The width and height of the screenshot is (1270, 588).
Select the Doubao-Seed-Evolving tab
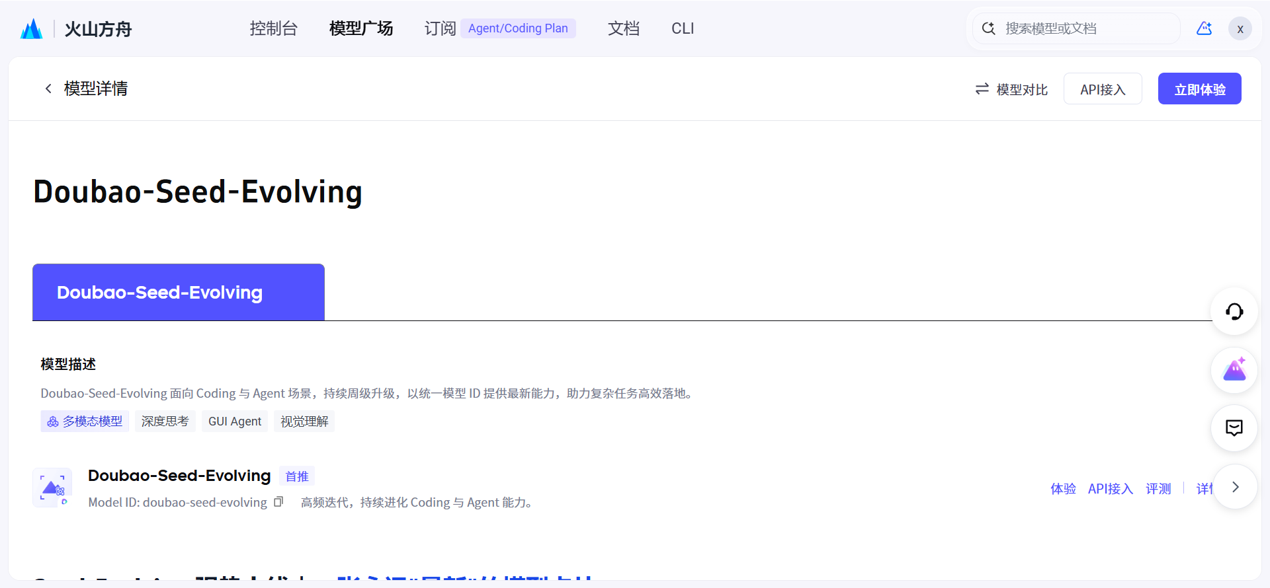pyautogui.click(x=179, y=292)
